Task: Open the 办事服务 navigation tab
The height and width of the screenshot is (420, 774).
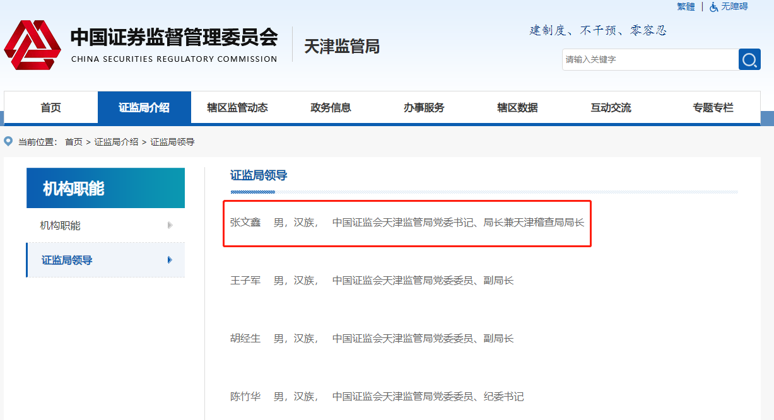Action: click(x=425, y=107)
